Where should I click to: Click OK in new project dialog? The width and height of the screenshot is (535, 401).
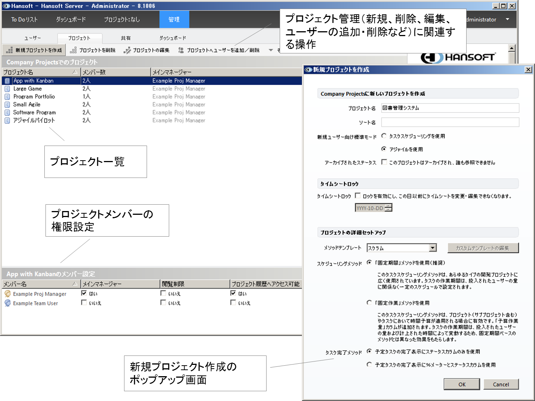click(462, 384)
